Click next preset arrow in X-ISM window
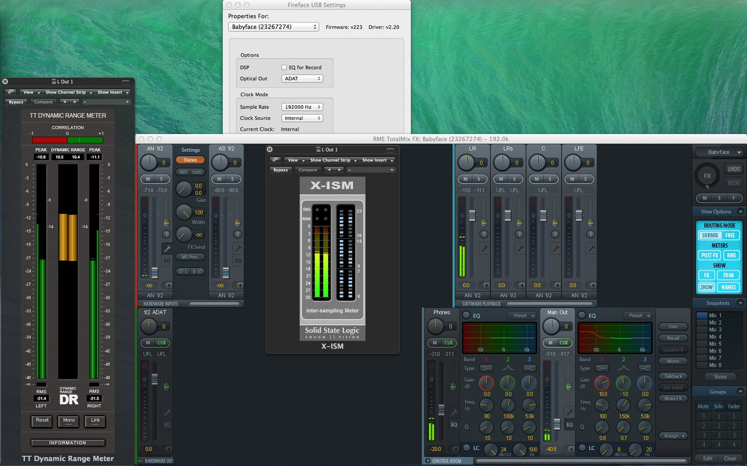The height and width of the screenshot is (466, 747). [x=340, y=170]
